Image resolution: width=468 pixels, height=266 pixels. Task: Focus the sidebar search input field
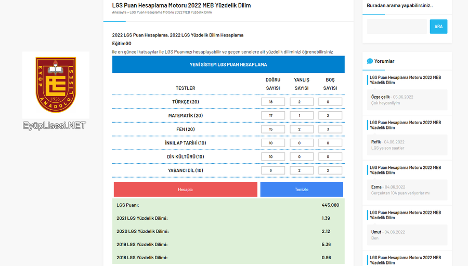(397, 26)
